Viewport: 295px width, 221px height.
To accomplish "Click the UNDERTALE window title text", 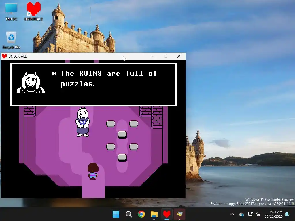I will click(x=18, y=56).
